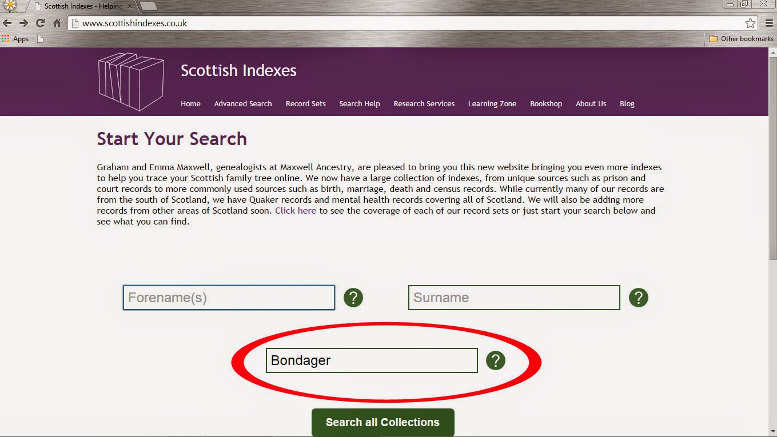Click the page vertical scrollbar thumb
The image size is (777, 437).
coord(772,158)
